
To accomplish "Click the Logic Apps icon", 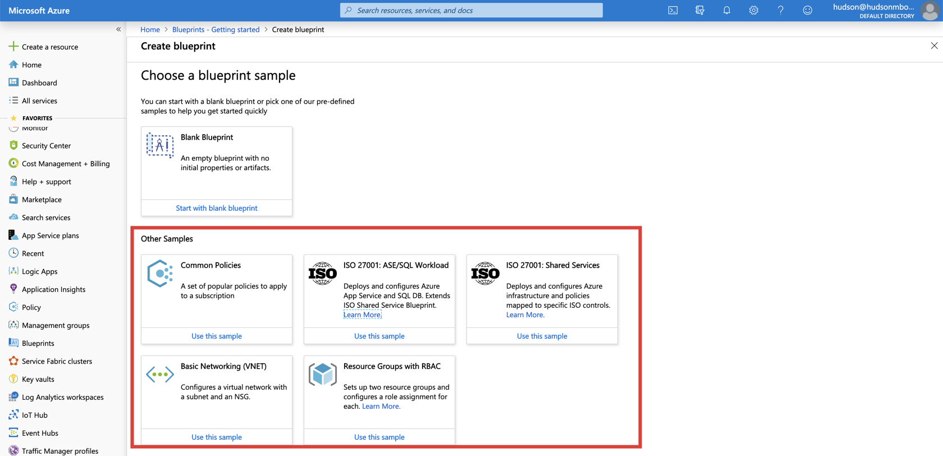I will [x=13, y=271].
